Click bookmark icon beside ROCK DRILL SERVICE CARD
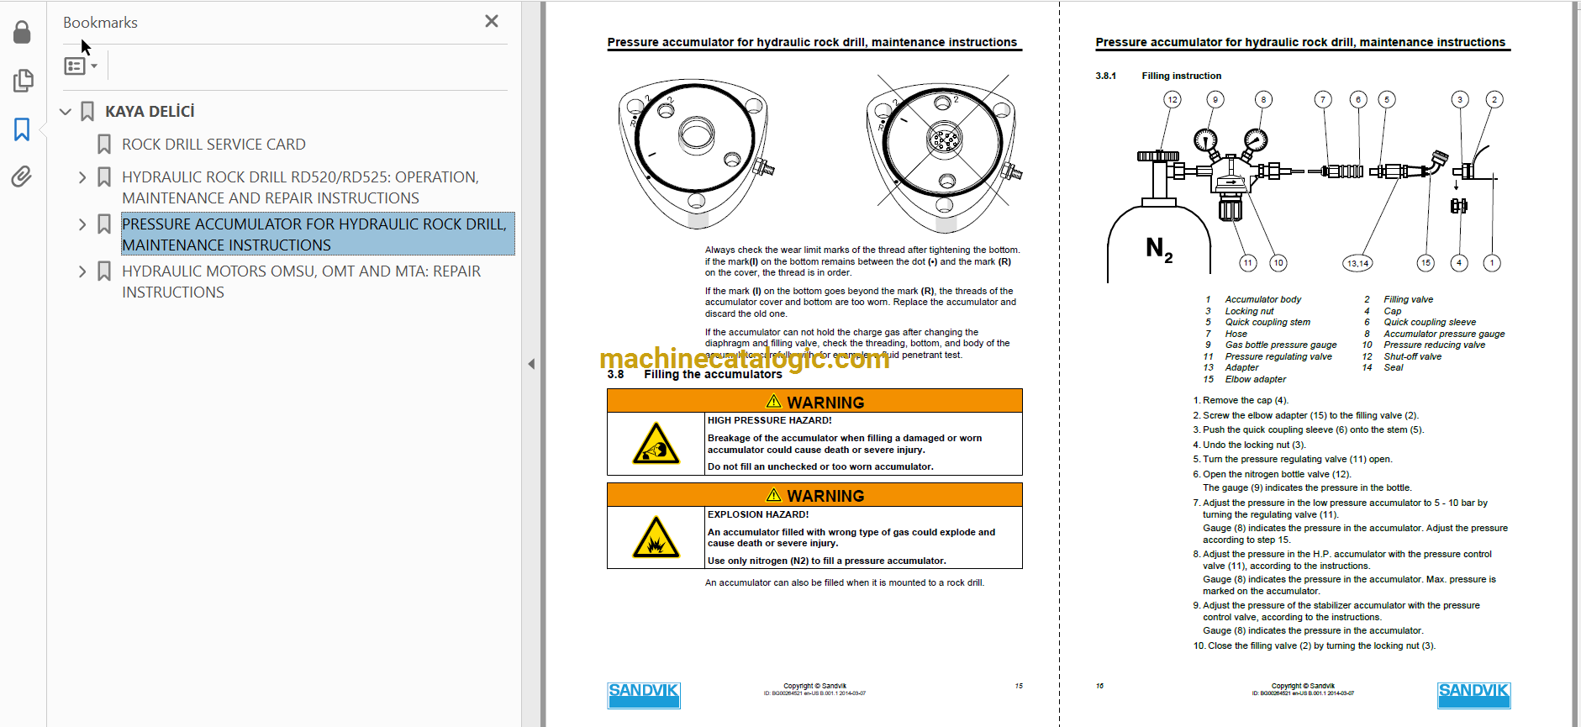 (104, 145)
